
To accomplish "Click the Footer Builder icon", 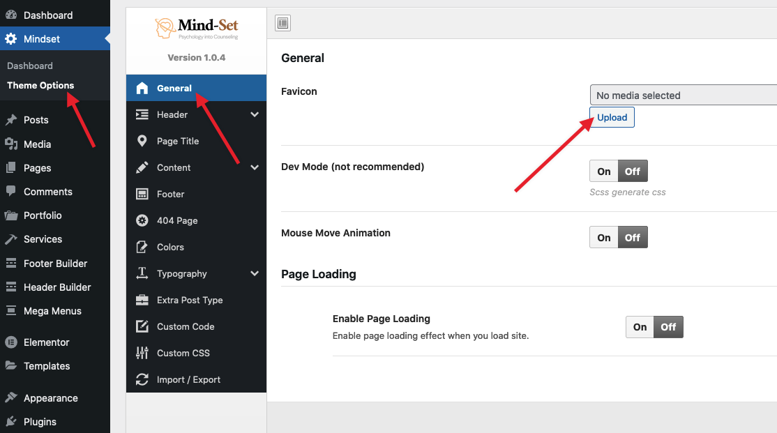I will [11, 263].
